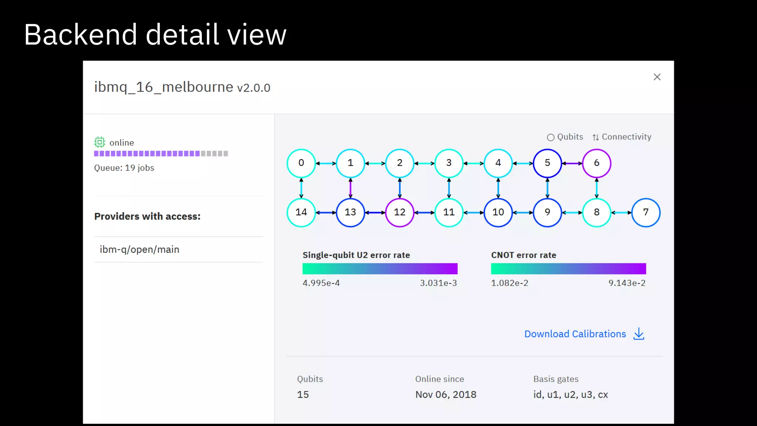Close the backend detail dialog

click(657, 77)
